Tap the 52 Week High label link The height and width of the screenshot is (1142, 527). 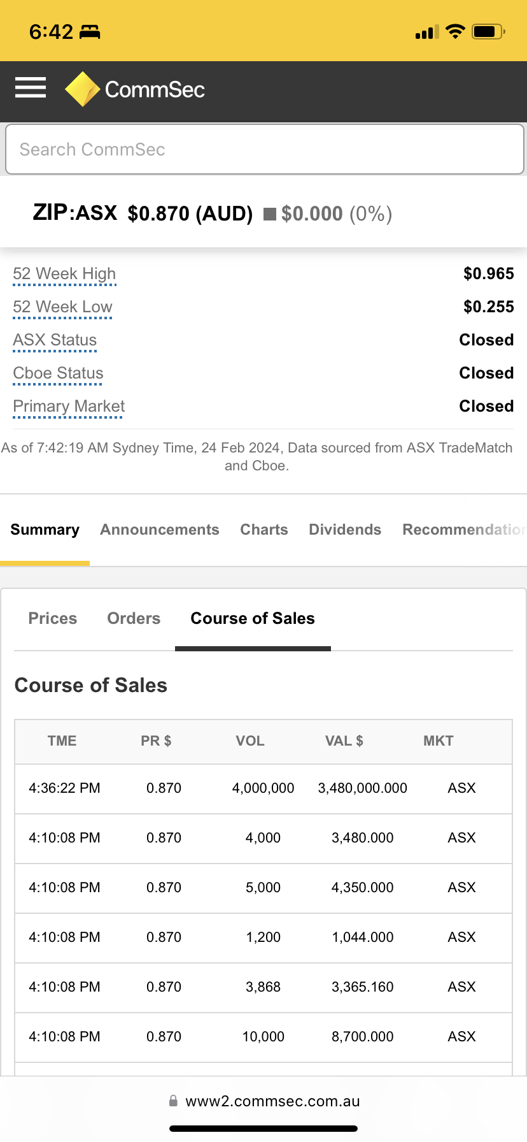tap(64, 274)
